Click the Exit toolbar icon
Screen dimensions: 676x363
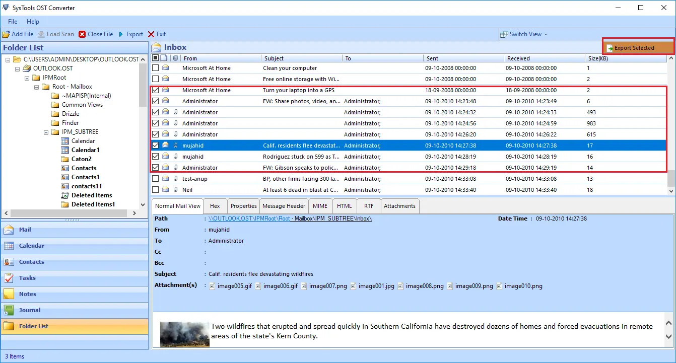pos(151,34)
